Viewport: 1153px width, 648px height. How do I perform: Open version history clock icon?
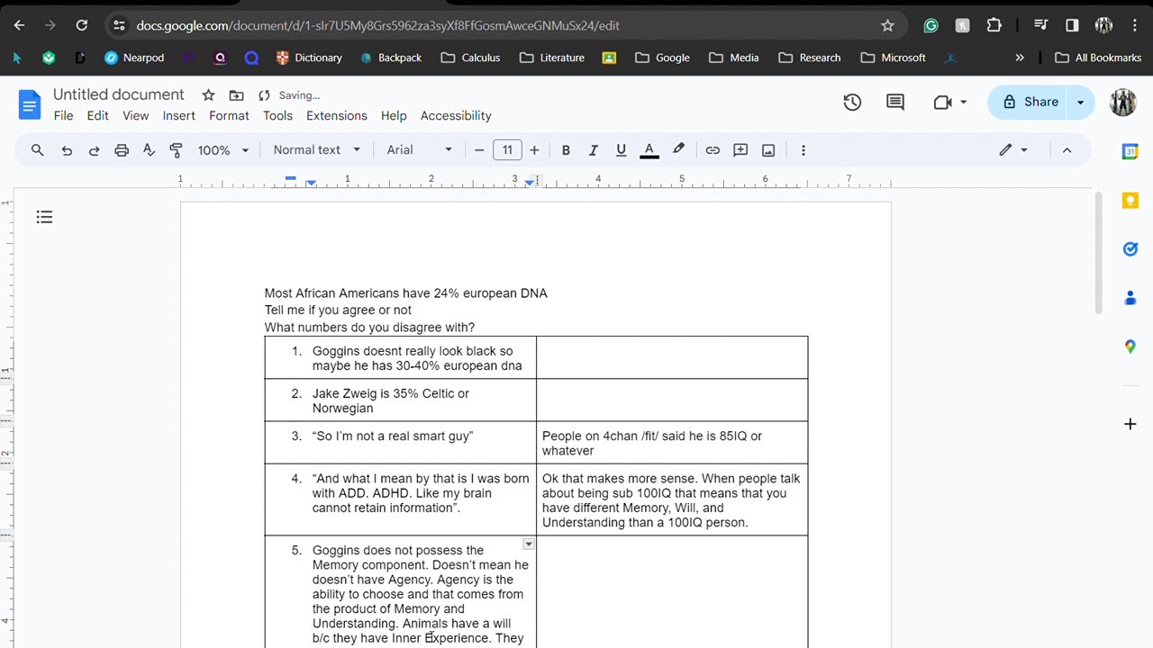(x=852, y=103)
